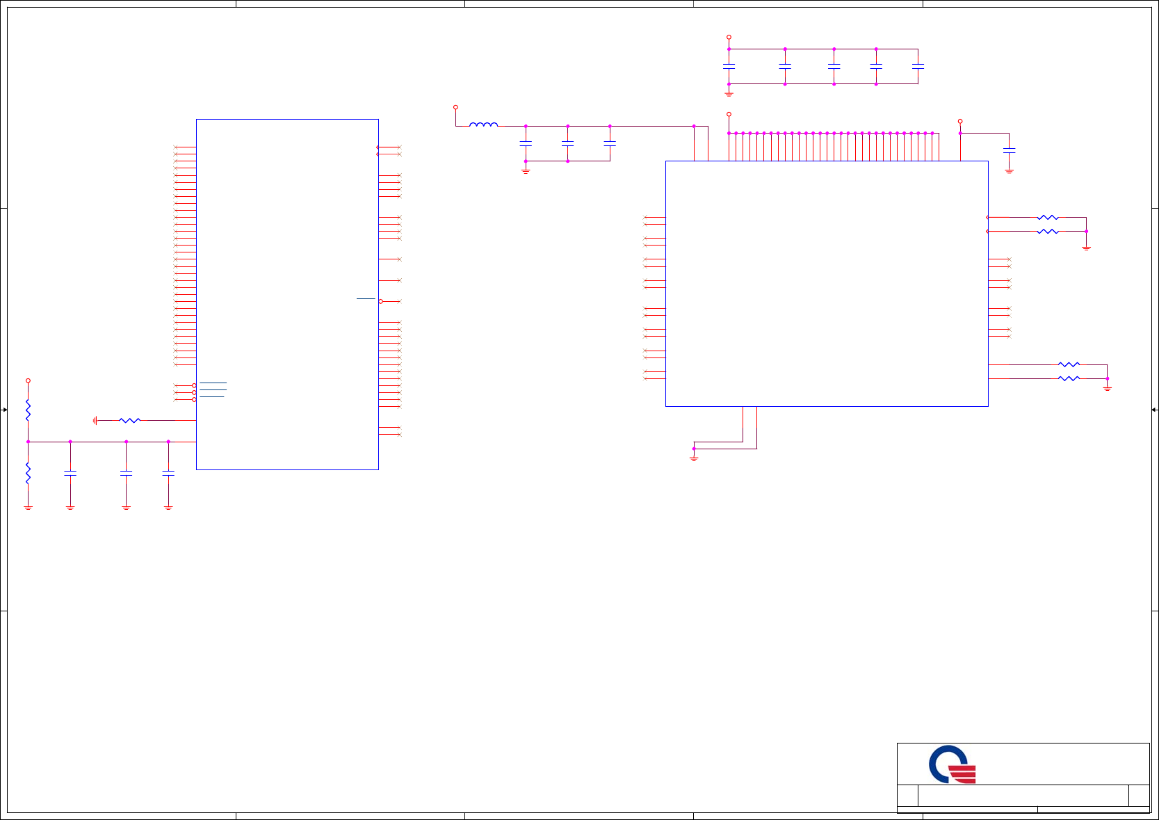Select upper resistor of right chip's bottom resistor pair
The height and width of the screenshot is (820, 1159).
pyautogui.click(x=1069, y=364)
